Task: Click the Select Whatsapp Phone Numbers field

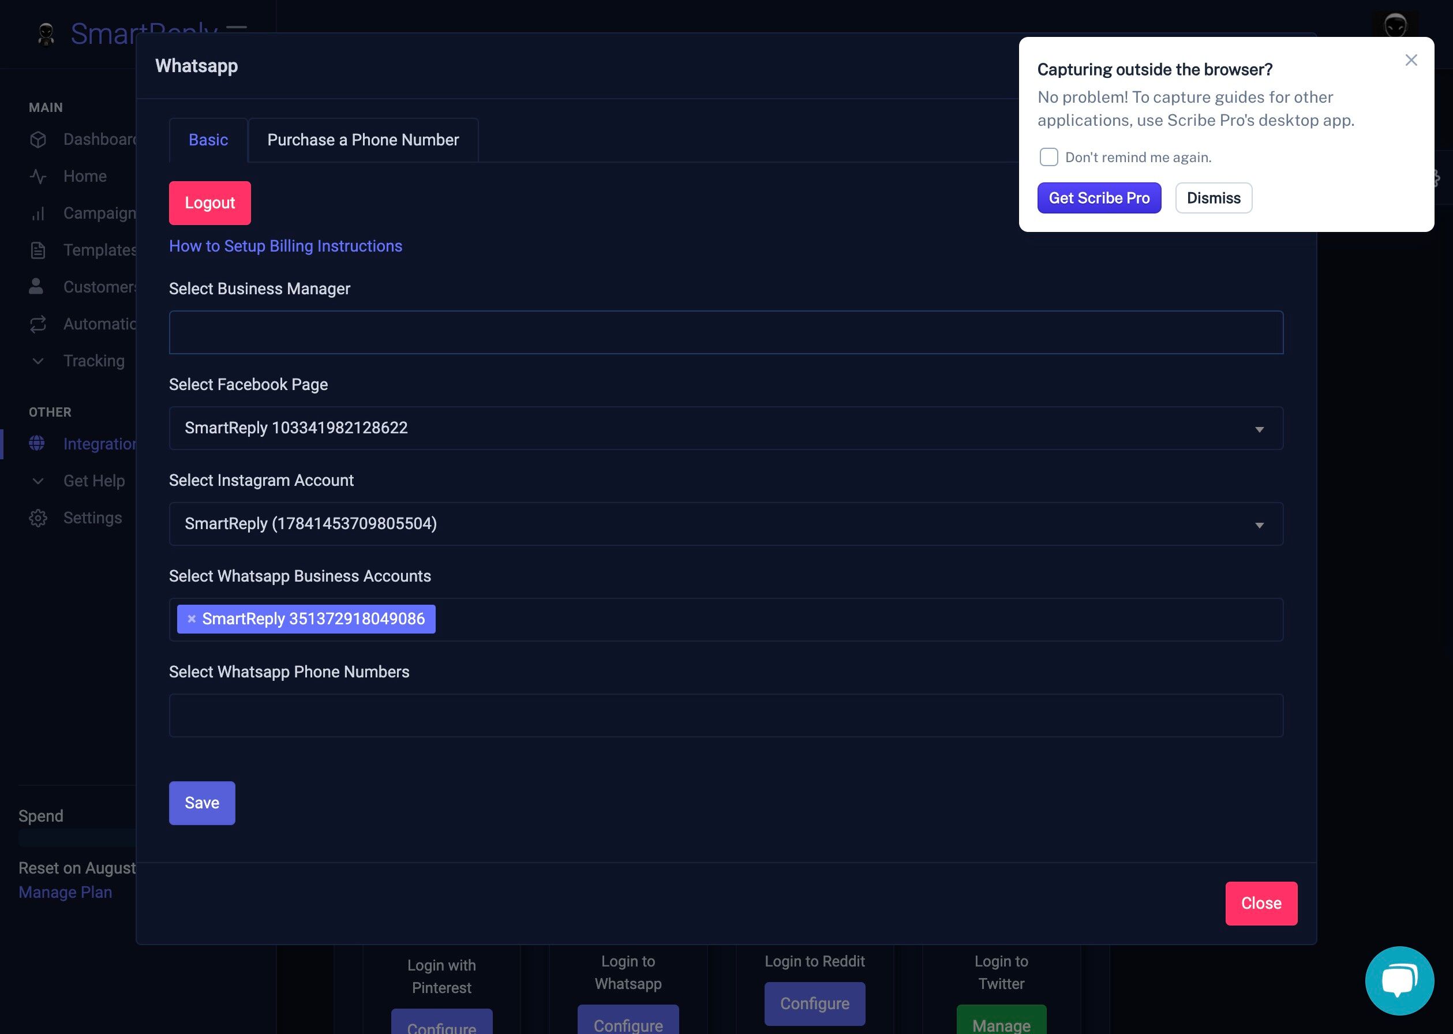Action: point(725,715)
